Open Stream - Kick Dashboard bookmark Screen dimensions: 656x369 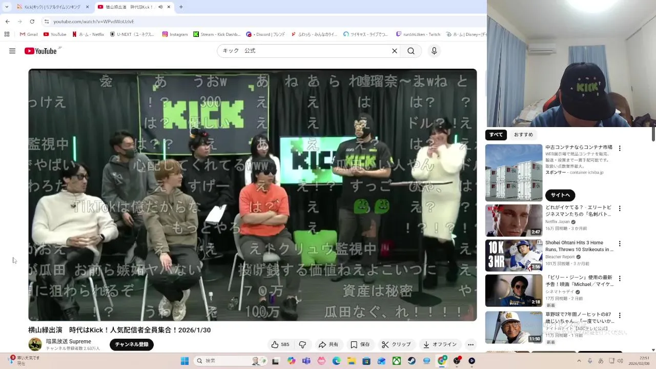click(x=217, y=34)
